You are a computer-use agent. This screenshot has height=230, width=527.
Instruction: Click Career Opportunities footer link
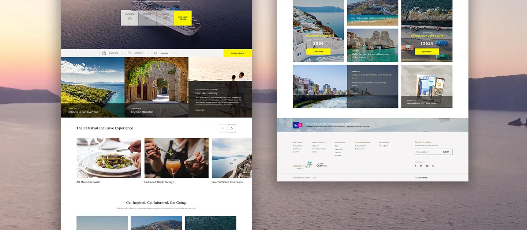click(x=319, y=149)
